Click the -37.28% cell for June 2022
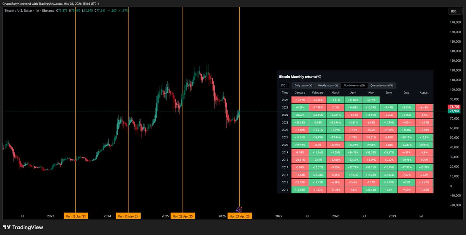Screen dimensions: 466x235 (389, 130)
